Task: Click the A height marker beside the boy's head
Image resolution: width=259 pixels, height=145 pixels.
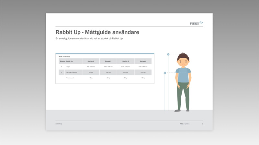Action: point(168,54)
